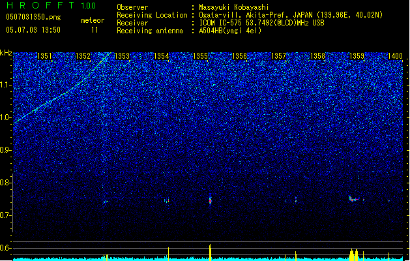Select the observer name Masayuki Kobayashi
Screen dimensions: 410x261
coord(234,7)
